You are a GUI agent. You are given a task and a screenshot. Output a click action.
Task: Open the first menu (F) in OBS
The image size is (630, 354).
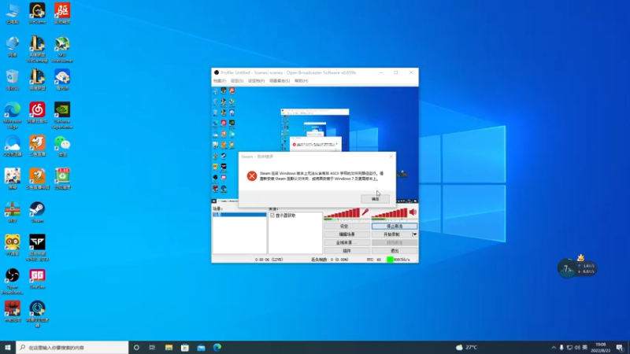pos(220,81)
